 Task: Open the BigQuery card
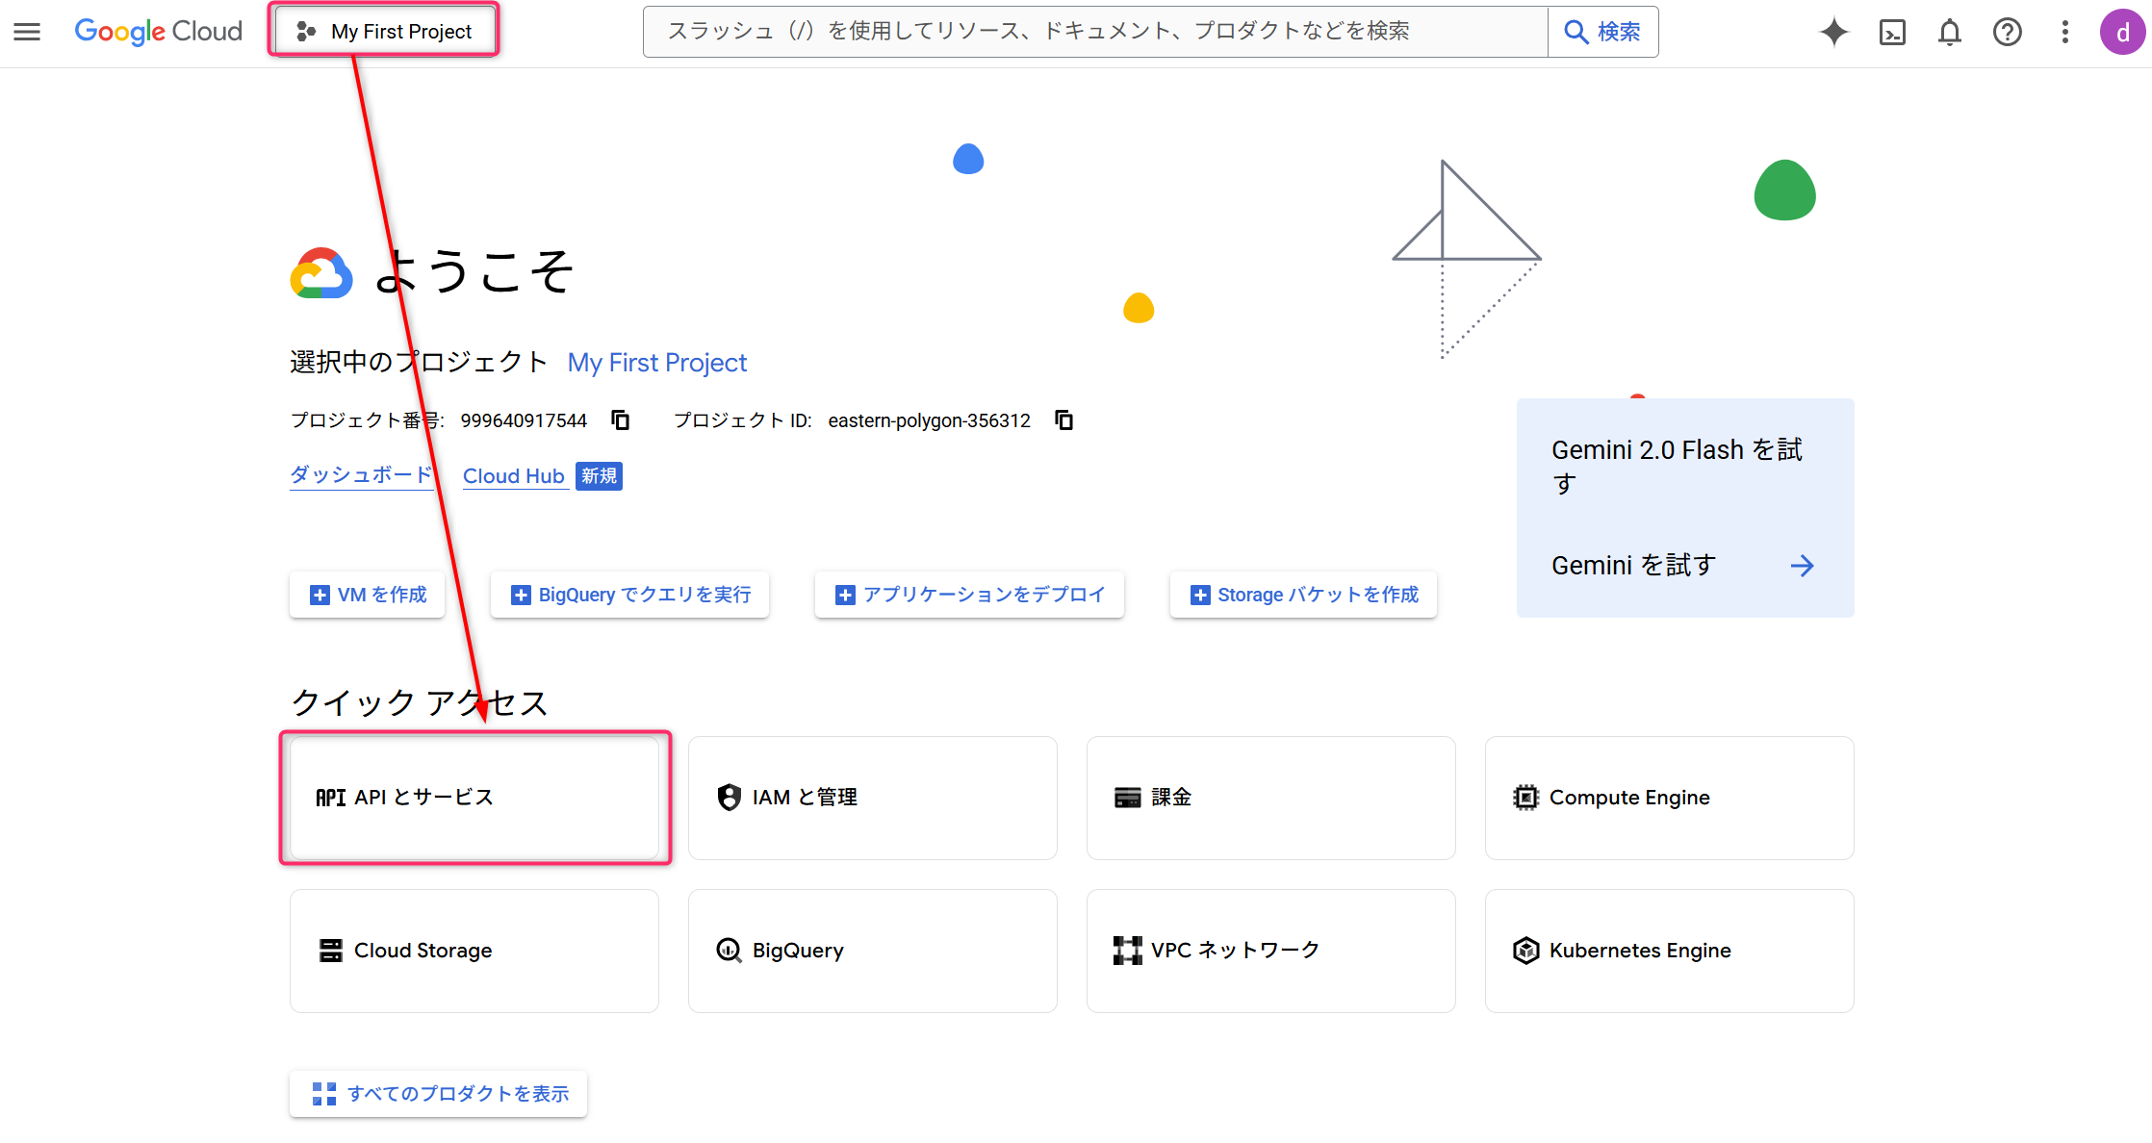point(873,951)
